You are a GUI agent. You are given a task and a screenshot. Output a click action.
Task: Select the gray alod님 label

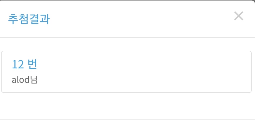coord(24,80)
